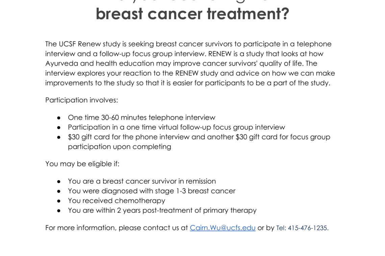385x256 pixels.
Task: Click the virtual follow-up focus group bullet text
Action: pos(176,127)
